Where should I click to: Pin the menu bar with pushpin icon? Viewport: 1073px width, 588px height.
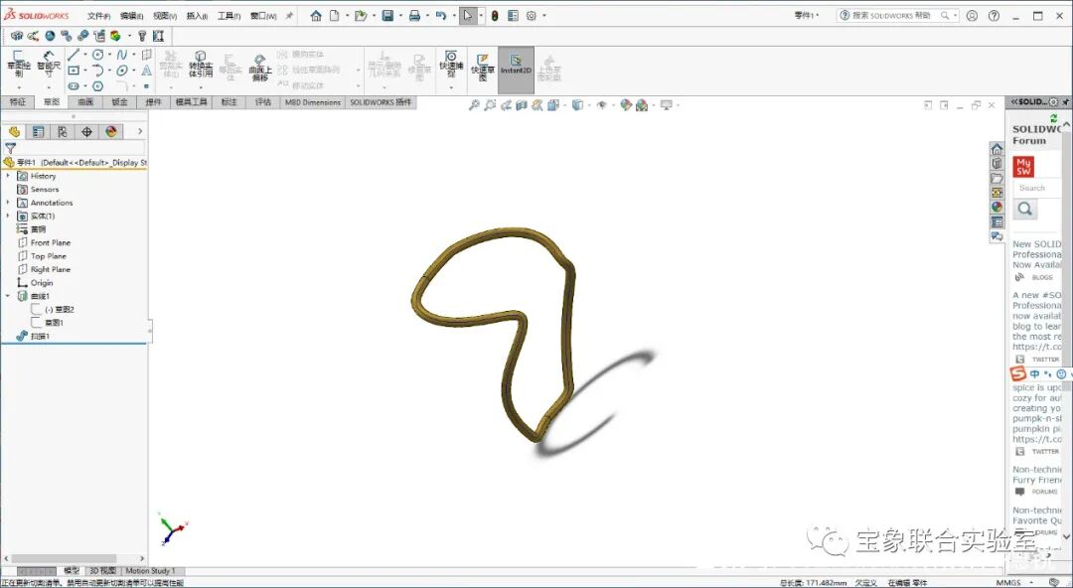coord(289,16)
